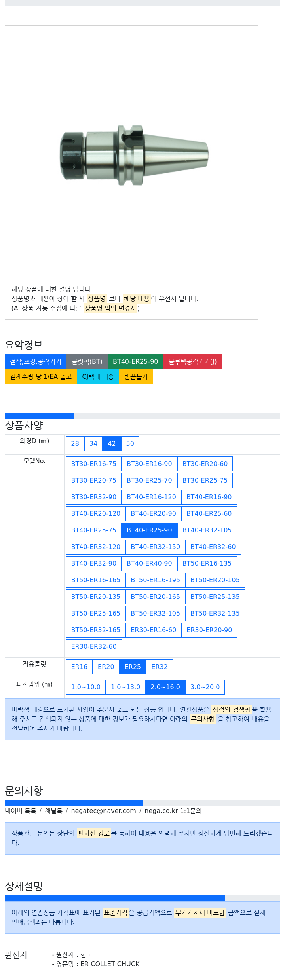Choose ER32 collet option
The width and height of the screenshot is (285, 969).
[x=160, y=667]
